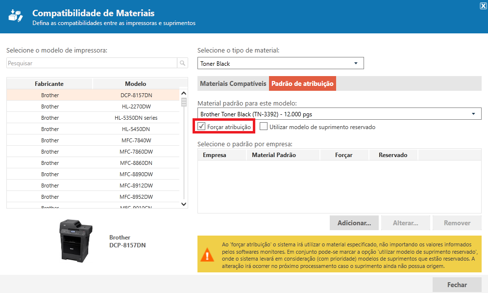The height and width of the screenshot is (293, 488).
Task: Click the orange warning triangle icon
Action: (x=208, y=254)
